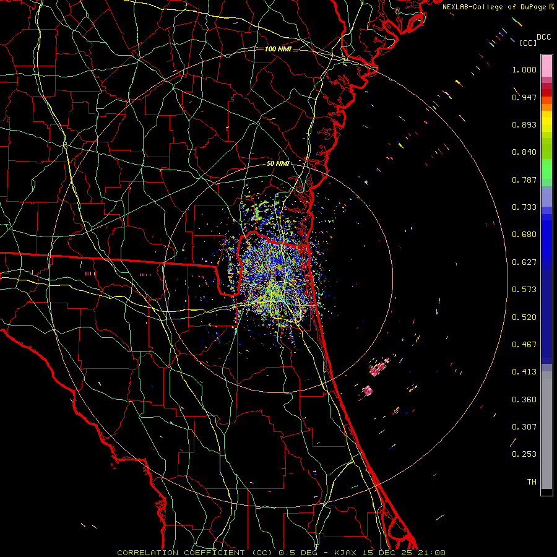The height and width of the screenshot is (557, 557).
Task: Click the pink swatch atop the color bar
Action: tap(546, 66)
